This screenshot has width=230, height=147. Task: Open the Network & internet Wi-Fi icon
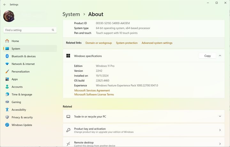7,64
